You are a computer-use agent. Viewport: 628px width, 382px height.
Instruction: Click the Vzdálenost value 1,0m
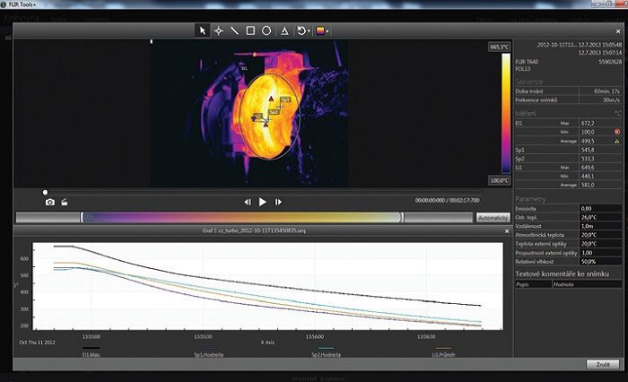[601, 226]
